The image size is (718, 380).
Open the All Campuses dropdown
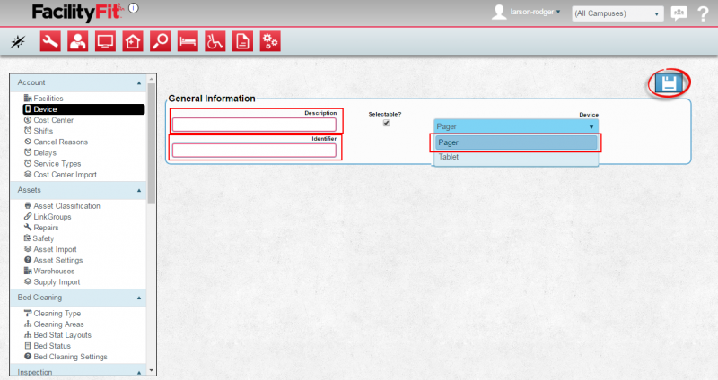[x=617, y=13]
